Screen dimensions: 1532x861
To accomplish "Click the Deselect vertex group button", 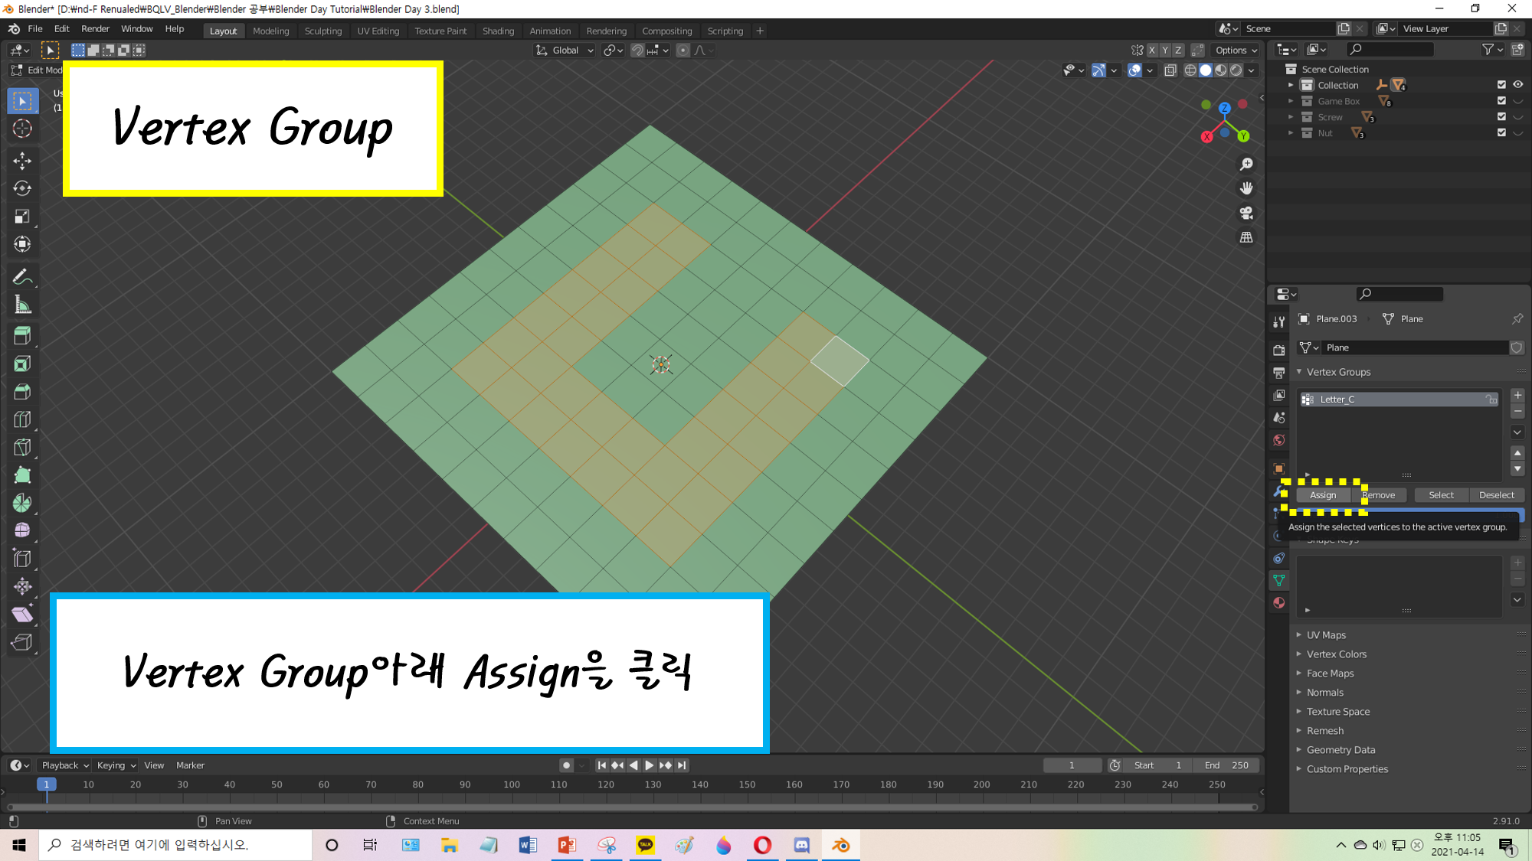I will point(1496,495).
